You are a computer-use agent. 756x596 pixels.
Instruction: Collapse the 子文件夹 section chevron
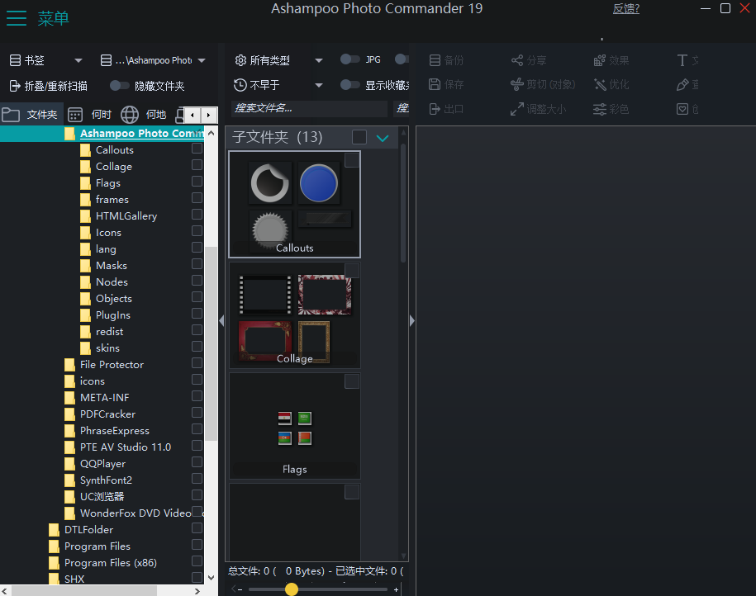tap(383, 139)
